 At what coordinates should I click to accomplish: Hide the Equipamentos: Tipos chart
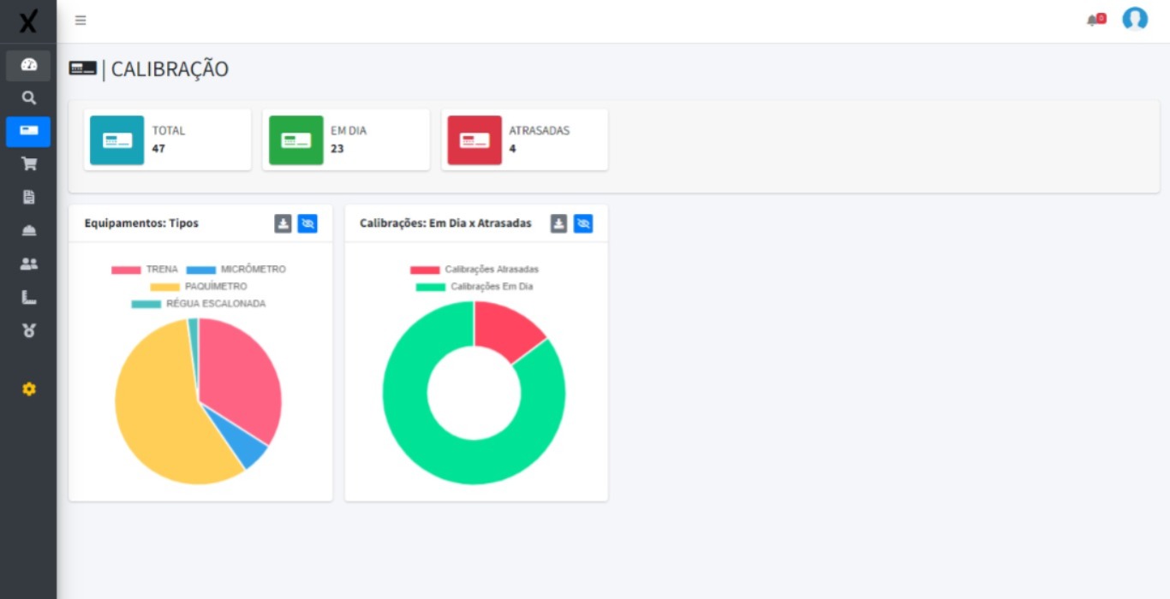[307, 223]
